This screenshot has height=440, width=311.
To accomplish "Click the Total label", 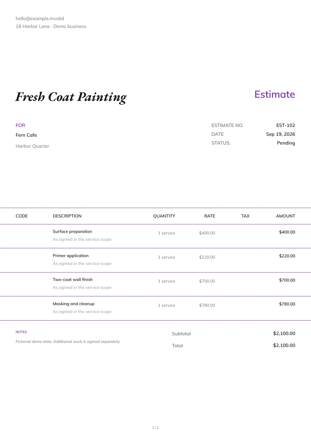I will (x=177, y=346).
